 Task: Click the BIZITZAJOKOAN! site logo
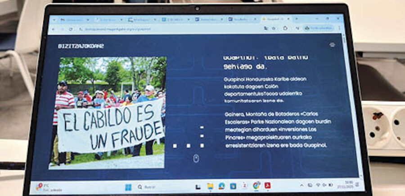tap(81, 46)
